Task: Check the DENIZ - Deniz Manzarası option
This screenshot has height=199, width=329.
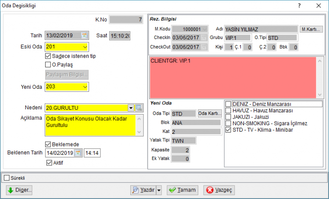Action: click(x=228, y=104)
